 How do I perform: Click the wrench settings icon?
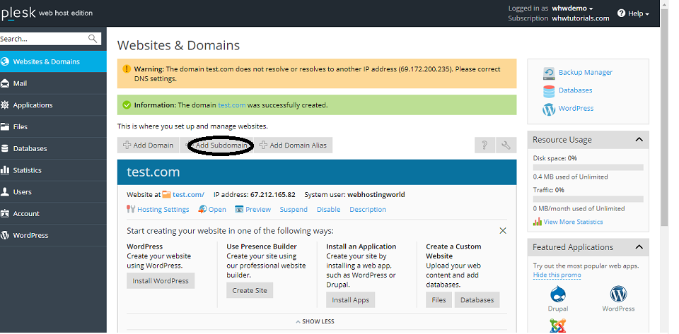[506, 145]
